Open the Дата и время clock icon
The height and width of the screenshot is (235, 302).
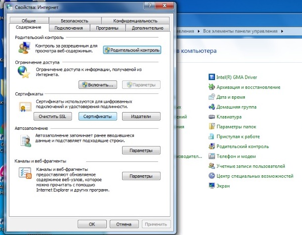coord(212,97)
